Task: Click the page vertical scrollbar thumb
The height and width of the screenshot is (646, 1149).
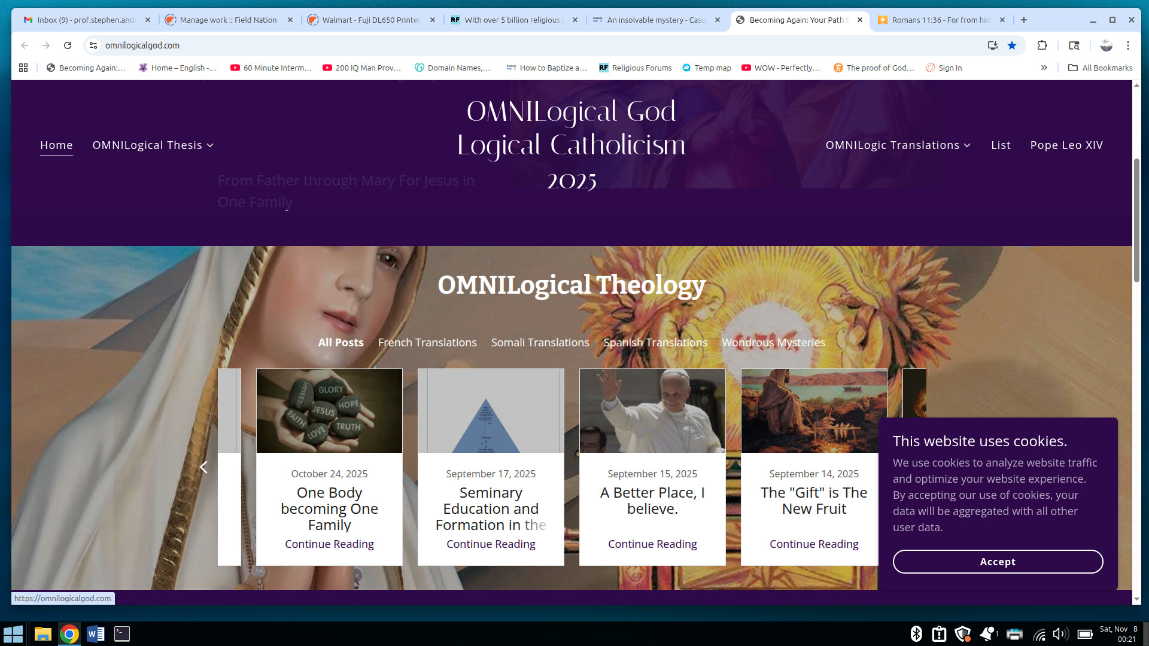Action: coord(1136,221)
